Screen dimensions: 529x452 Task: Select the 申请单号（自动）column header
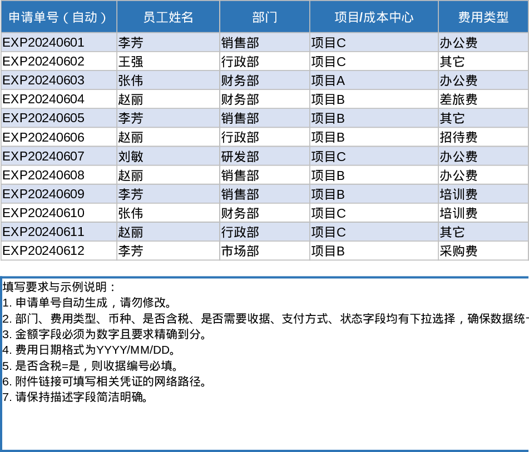coord(58,17)
